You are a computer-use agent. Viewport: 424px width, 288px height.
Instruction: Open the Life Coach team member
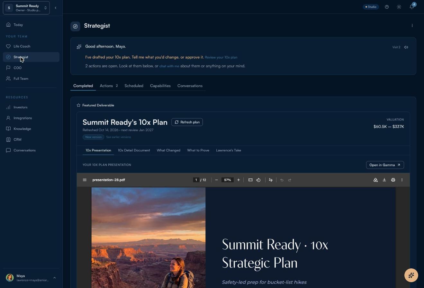[x=31, y=46]
